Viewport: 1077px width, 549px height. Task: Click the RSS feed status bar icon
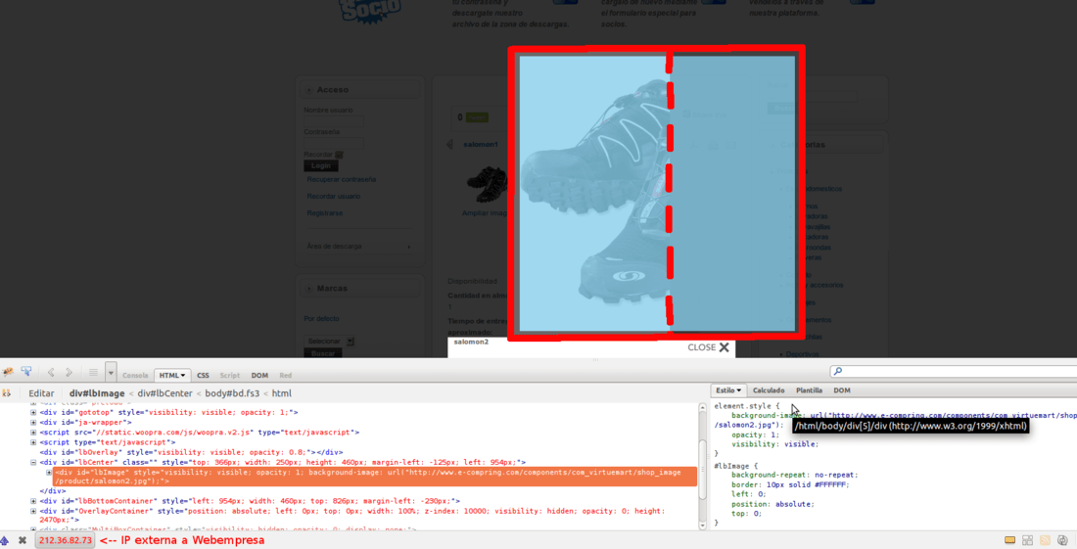click(x=1046, y=541)
